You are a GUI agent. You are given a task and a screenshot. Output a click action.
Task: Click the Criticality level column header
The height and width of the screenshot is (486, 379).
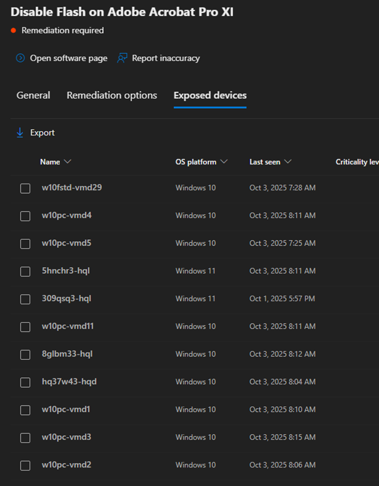click(x=357, y=162)
